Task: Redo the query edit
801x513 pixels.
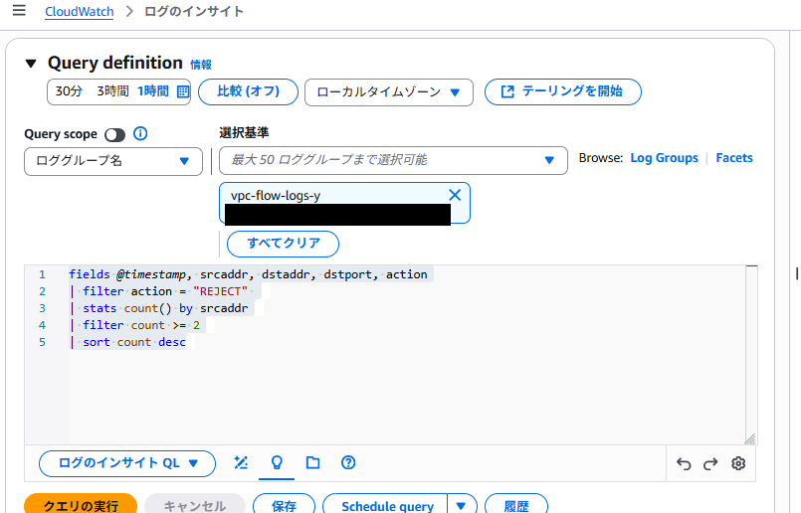Action: (x=710, y=463)
